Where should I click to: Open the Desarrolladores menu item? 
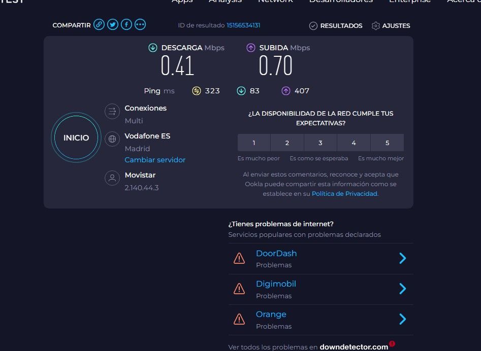(341, 2)
